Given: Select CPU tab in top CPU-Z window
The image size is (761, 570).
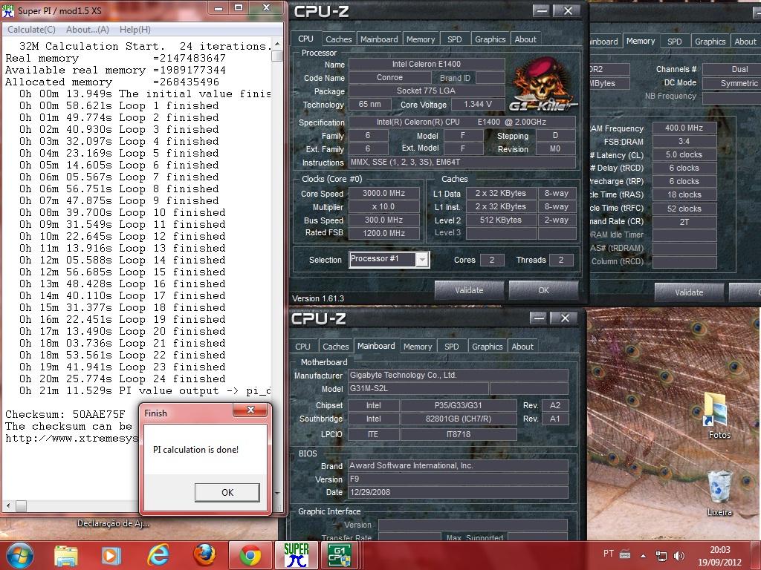Looking at the screenshot, I should [x=305, y=39].
